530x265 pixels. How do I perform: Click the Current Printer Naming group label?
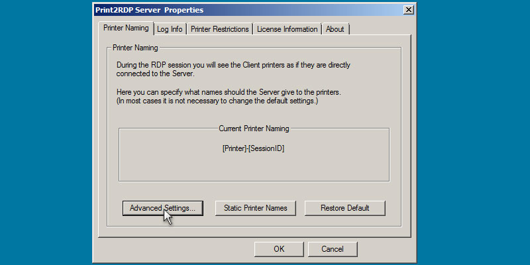[x=254, y=129]
